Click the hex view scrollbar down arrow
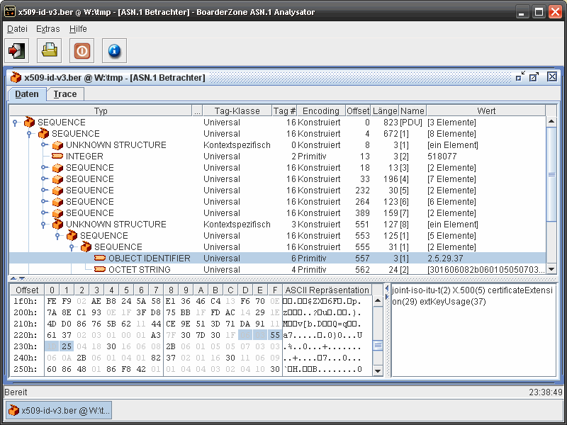Screen dimensions: 567x425 [x=378, y=370]
